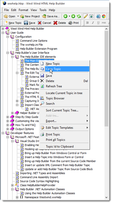Select Source Code Syntax Highlighting topic
The image size is (113, 204).
pyautogui.click(x=39, y=181)
